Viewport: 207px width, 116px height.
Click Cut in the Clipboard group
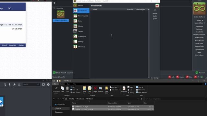72,87
